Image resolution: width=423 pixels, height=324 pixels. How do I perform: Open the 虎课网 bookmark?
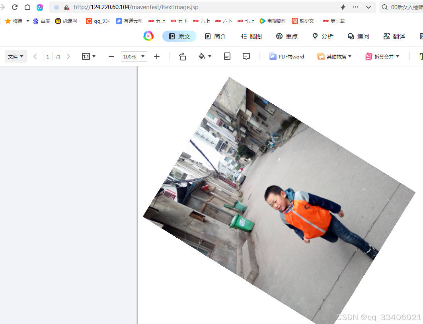pyautogui.click(x=66, y=21)
